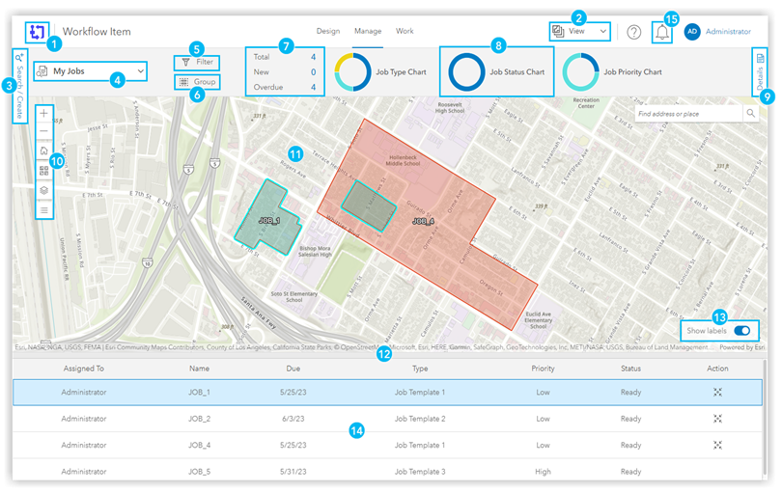Open the My Jobs dropdown
This screenshot has width=782, height=492.
(x=91, y=71)
